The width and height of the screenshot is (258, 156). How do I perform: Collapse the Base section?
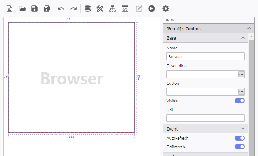click(x=243, y=38)
